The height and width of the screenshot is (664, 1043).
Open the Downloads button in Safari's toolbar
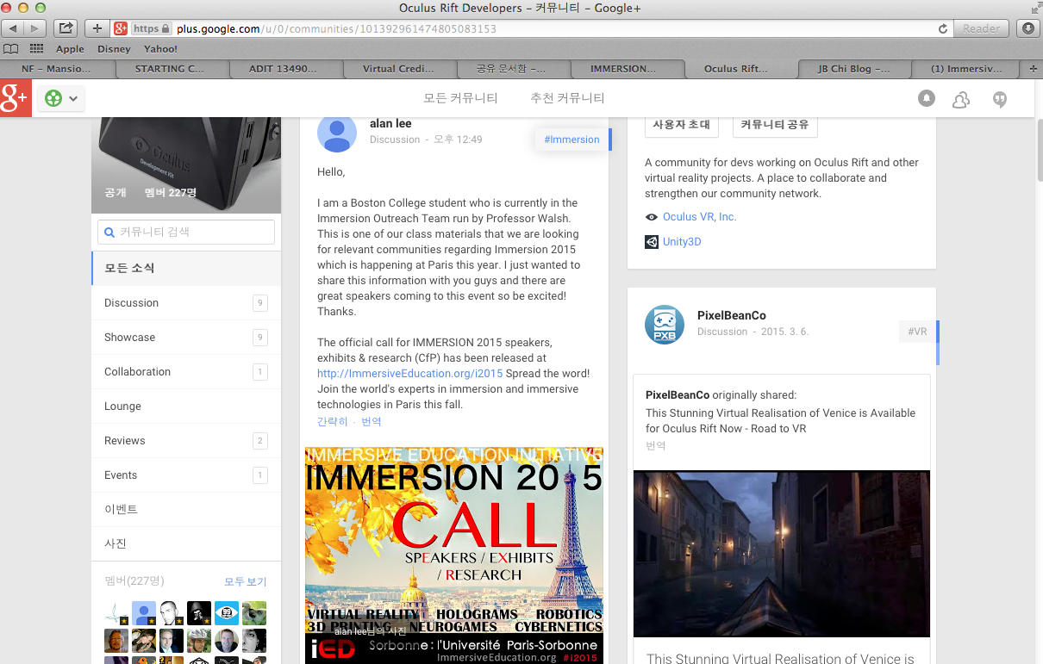tap(1027, 28)
